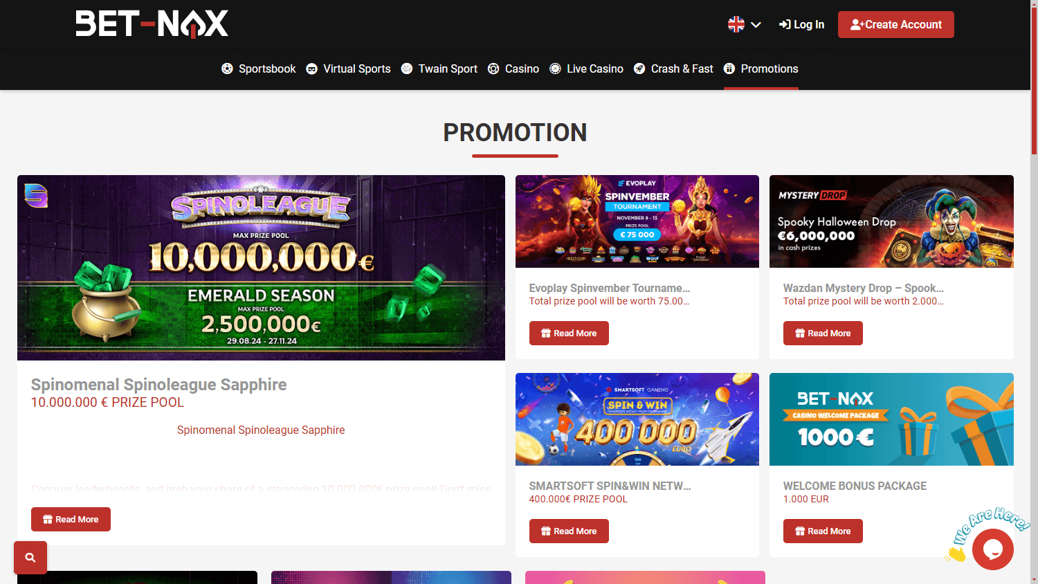
Task: Select the Live Casino menu item
Action: (586, 69)
